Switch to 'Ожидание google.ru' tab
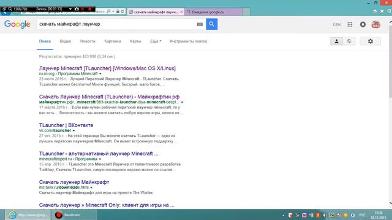The width and height of the screenshot is (392, 220). [x=213, y=12]
